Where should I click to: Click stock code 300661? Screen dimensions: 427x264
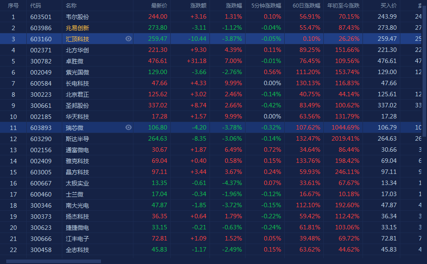tap(41, 106)
